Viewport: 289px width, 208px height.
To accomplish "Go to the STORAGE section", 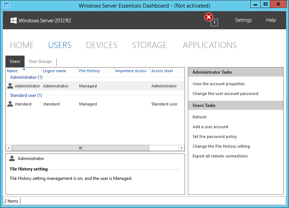I will (149, 45).
